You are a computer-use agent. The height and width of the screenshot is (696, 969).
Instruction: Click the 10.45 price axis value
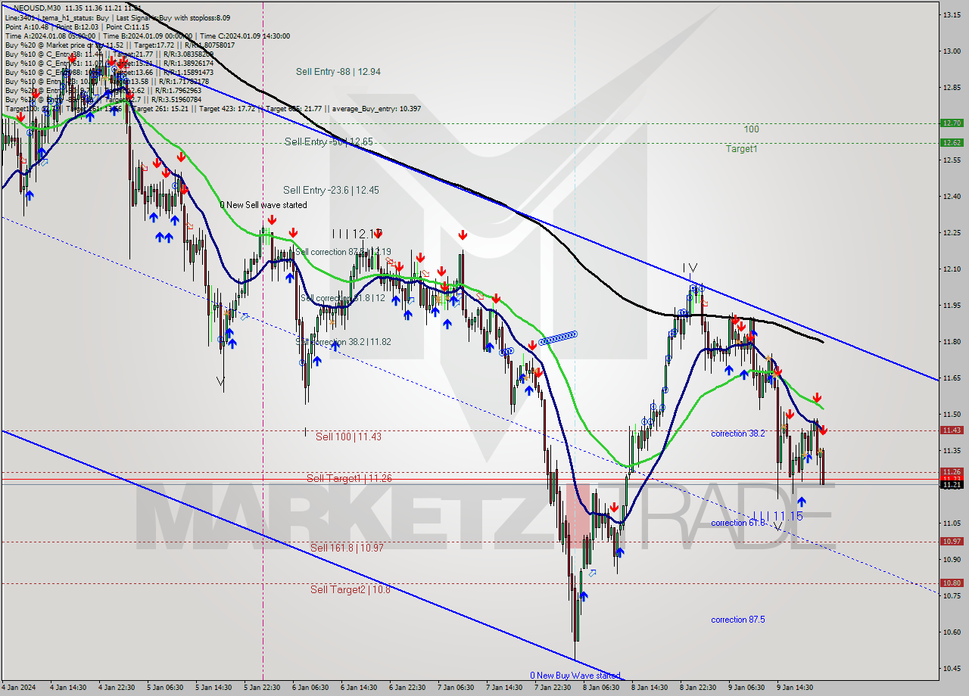(x=952, y=668)
